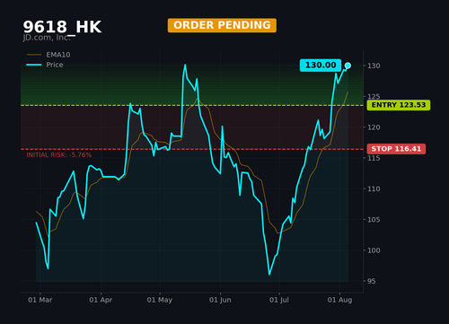Image resolution: width=449 pixels, height=324 pixels.
Task: Click the JD.com, Inc. company name
Action: [47, 38]
